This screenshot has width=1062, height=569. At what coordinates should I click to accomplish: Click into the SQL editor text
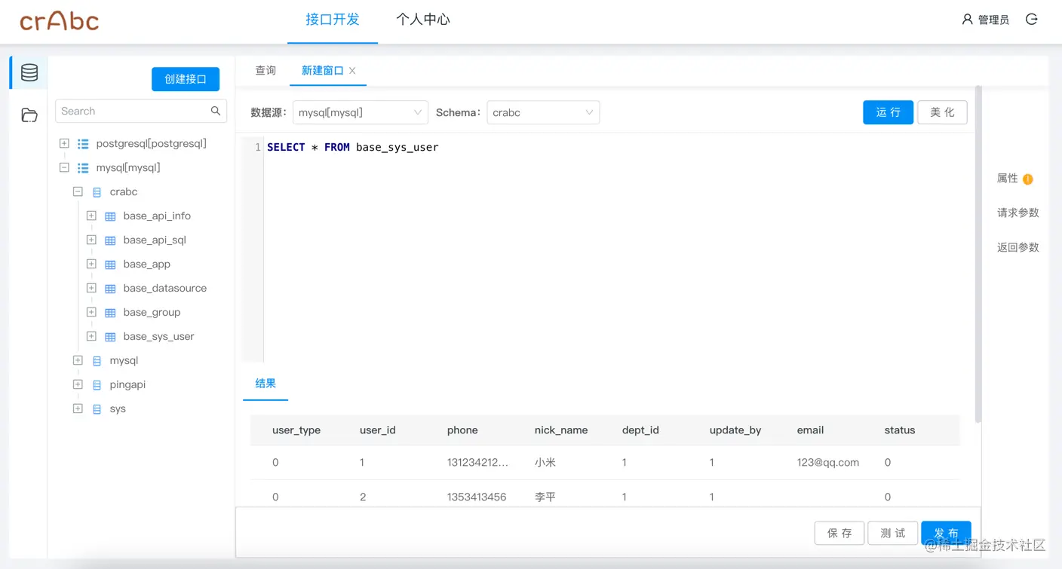(352, 148)
